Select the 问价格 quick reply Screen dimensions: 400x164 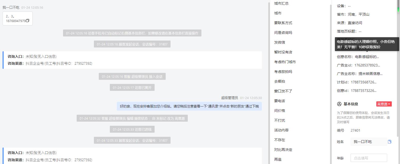click(280, 111)
